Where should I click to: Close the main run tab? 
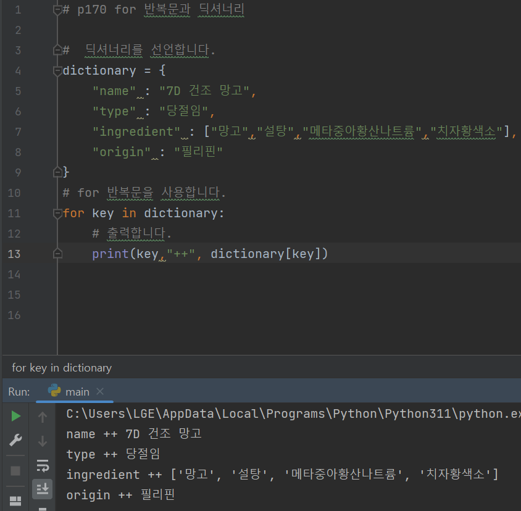click(x=100, y=392)
